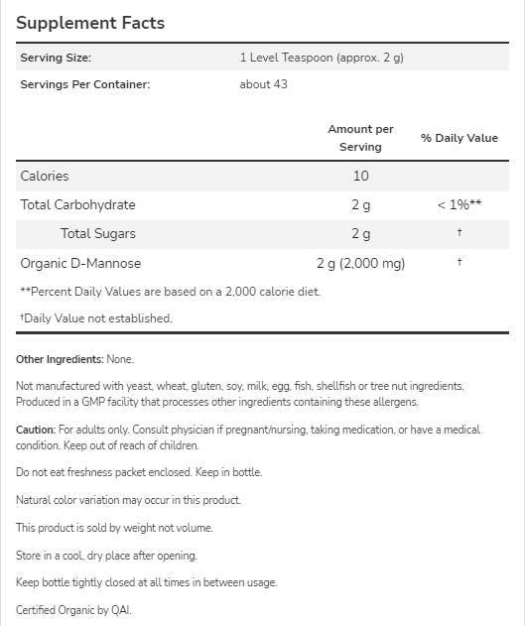Viewport: 525px width, 626px height.
Task: Select the 'about 43' servings value
Action: [263, 84]
